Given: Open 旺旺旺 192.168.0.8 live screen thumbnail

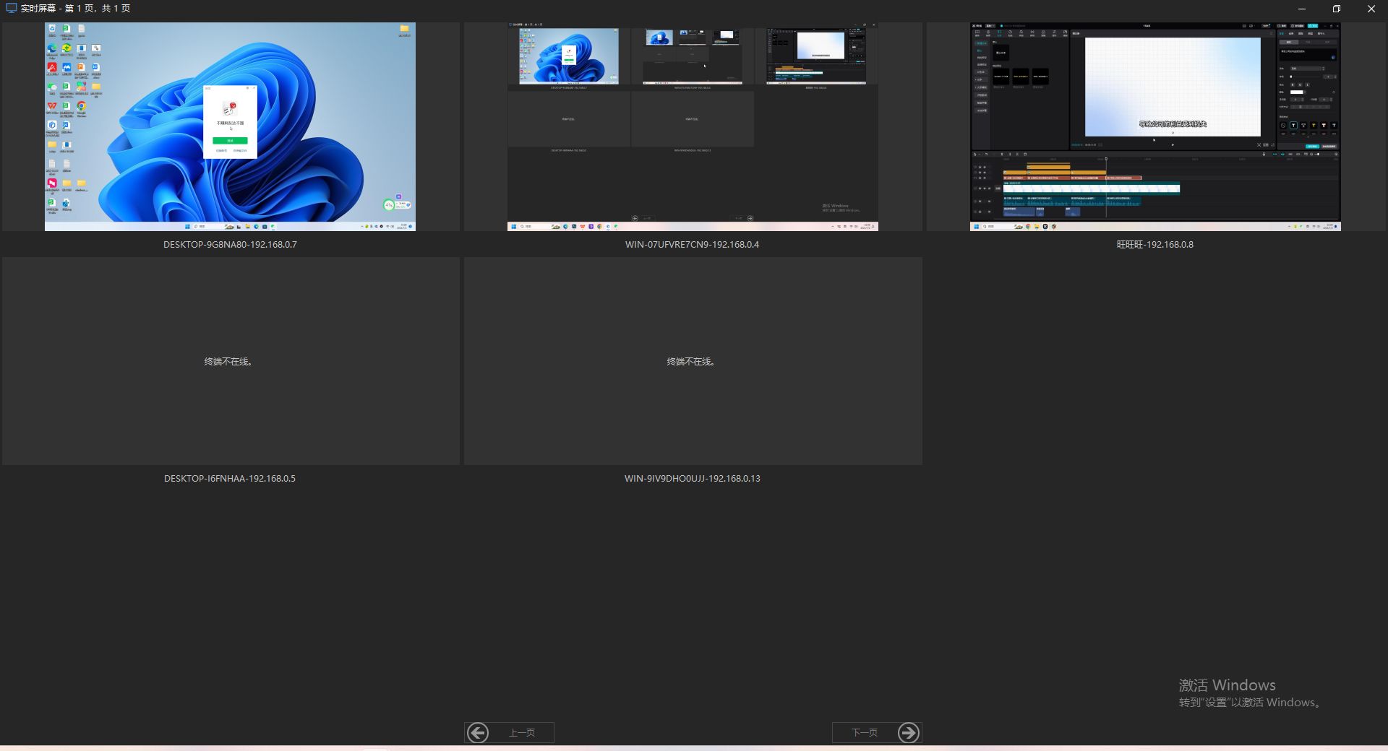Looking at the screenshot, I should coord(1155,126).
